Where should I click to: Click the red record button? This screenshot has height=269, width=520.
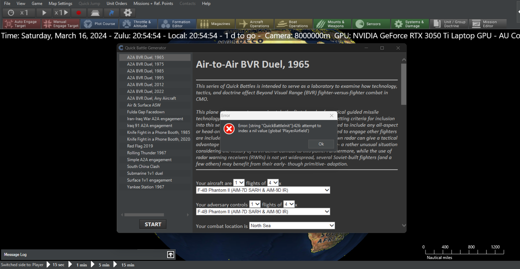point(78,13)
